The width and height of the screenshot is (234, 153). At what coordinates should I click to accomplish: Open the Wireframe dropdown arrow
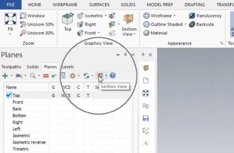tap(174, 15)
